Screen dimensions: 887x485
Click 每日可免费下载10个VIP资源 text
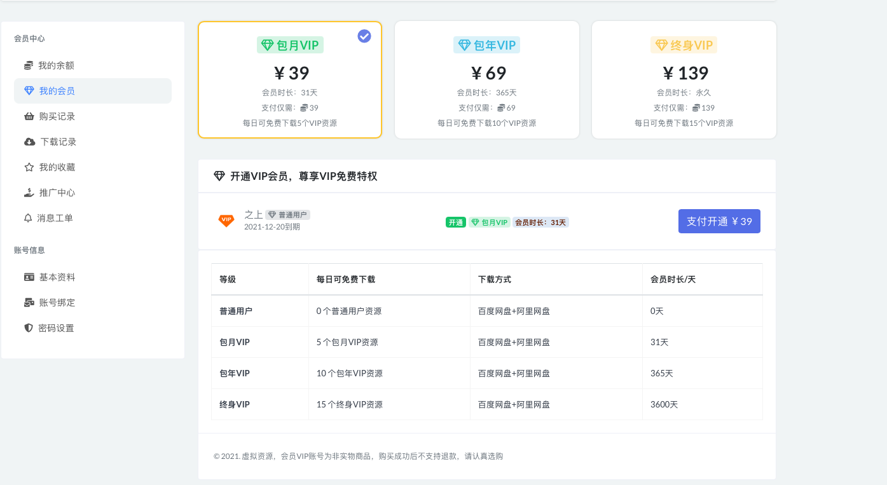tap(487, 123)
